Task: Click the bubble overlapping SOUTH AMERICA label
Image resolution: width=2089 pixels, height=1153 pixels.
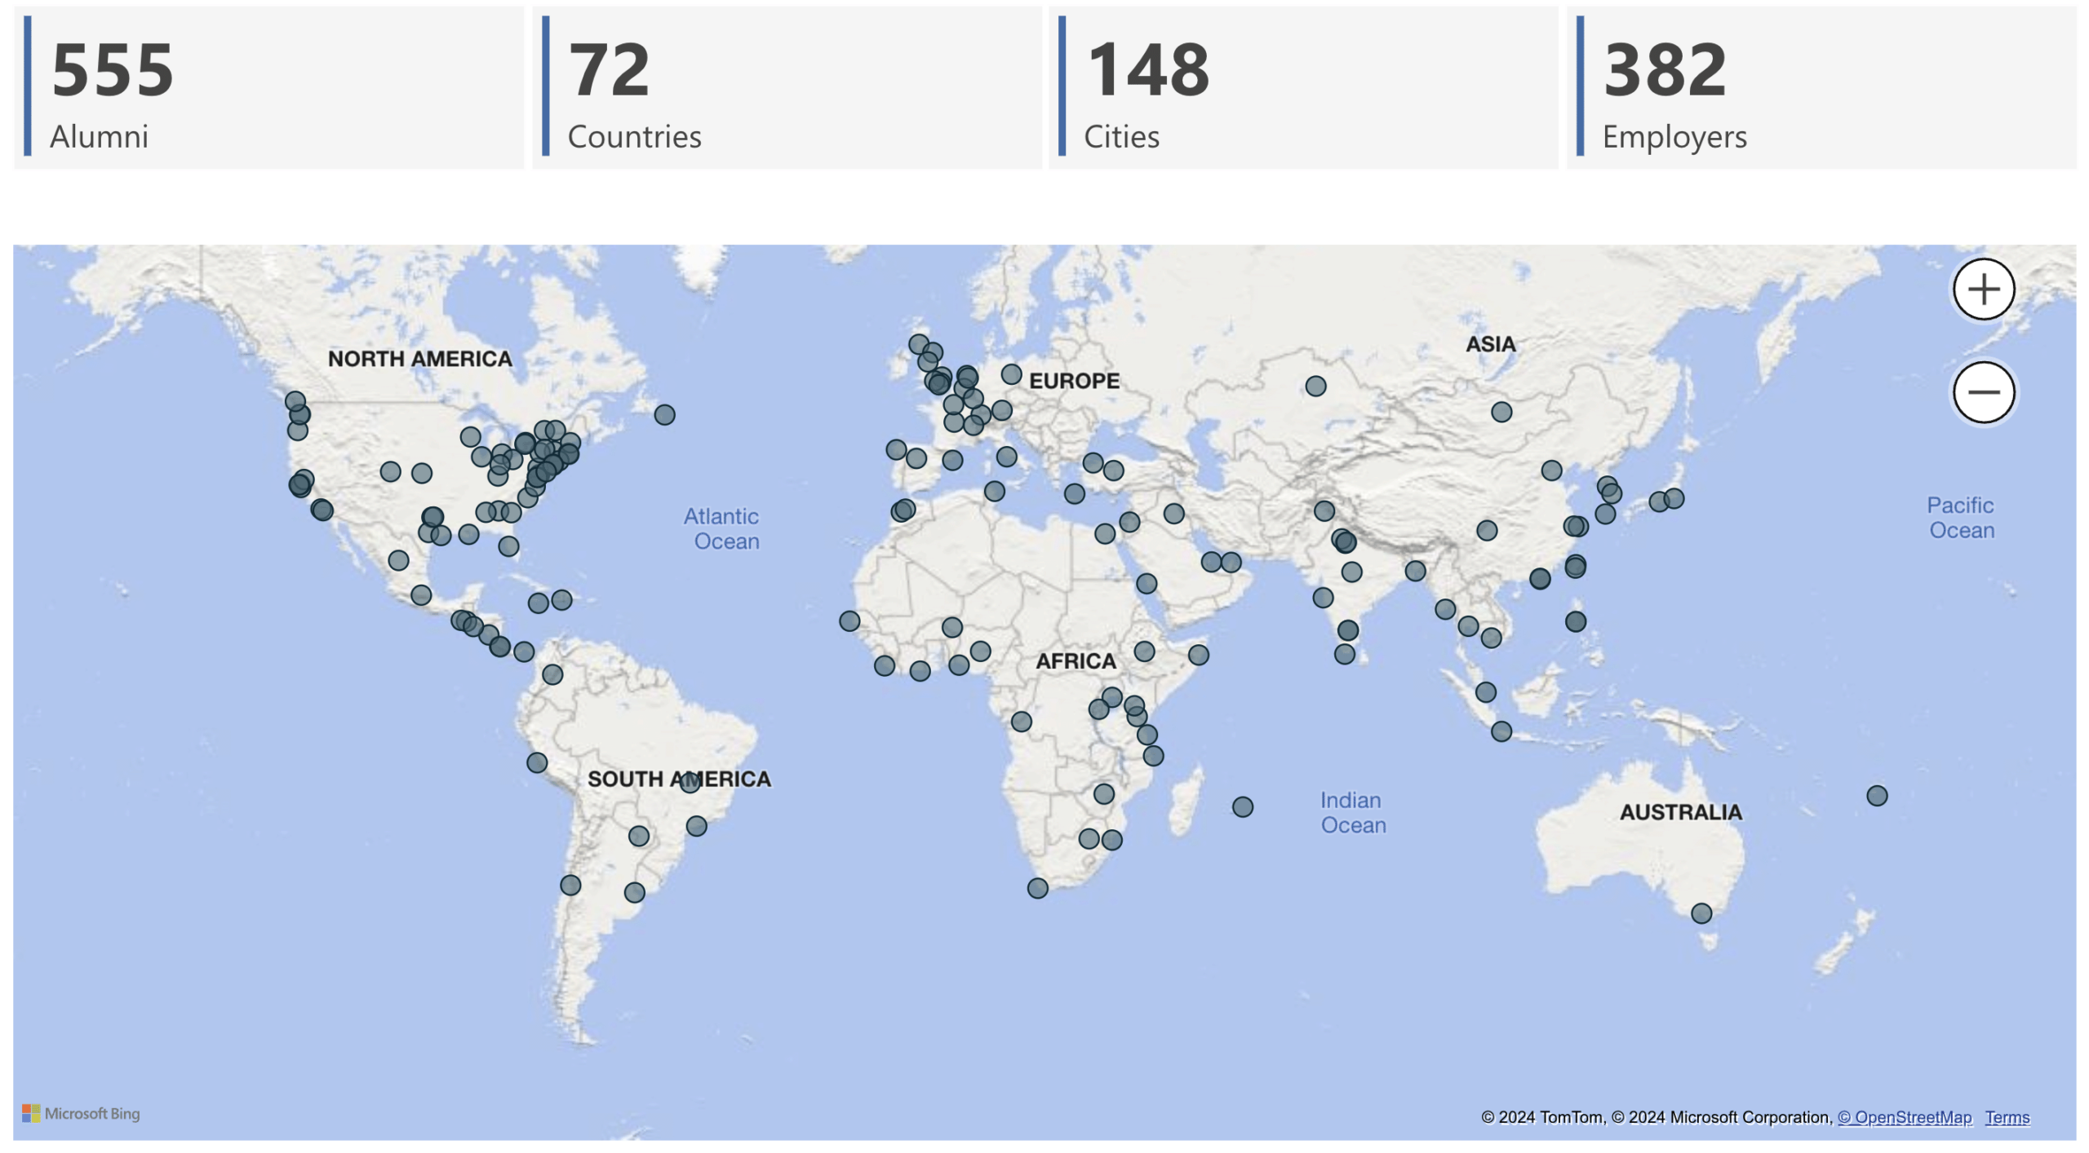Action: click(690, 783)
